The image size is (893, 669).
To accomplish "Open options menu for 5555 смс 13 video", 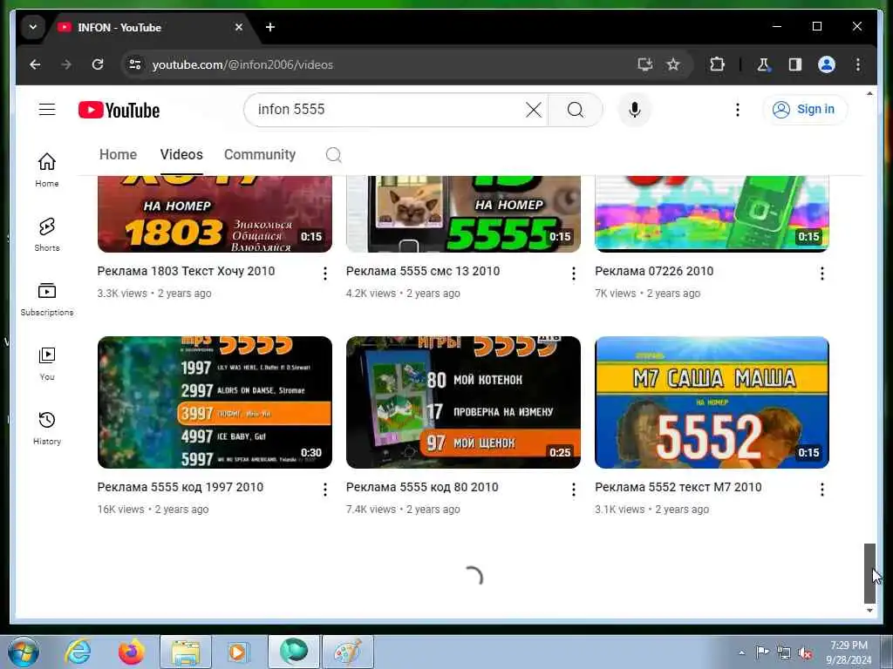I will 574,274.
